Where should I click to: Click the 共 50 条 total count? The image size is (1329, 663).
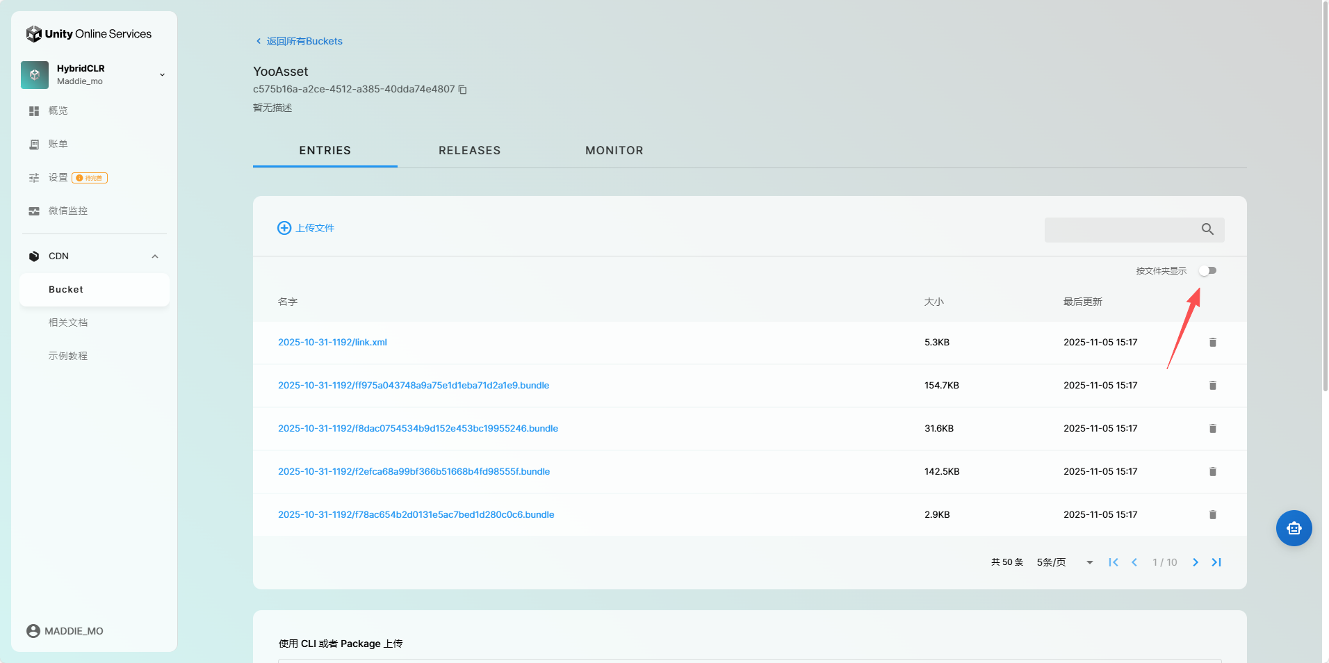pos(1007,562)
